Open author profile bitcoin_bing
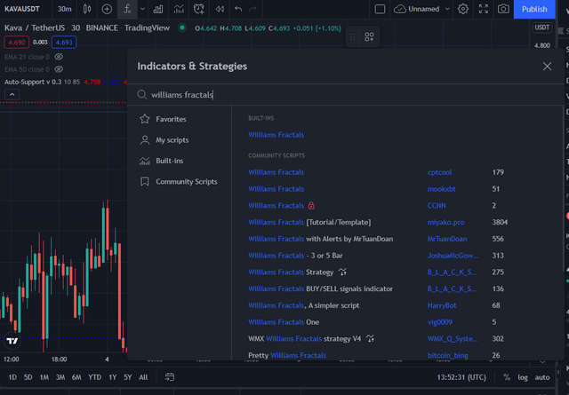The height and width of the screenshot is (395, 569). coord(447,355)
